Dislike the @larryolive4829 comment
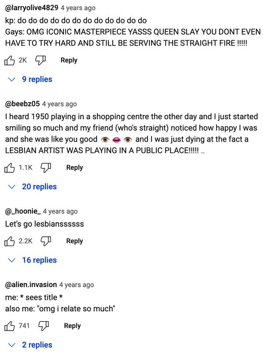 pos(41,61)
